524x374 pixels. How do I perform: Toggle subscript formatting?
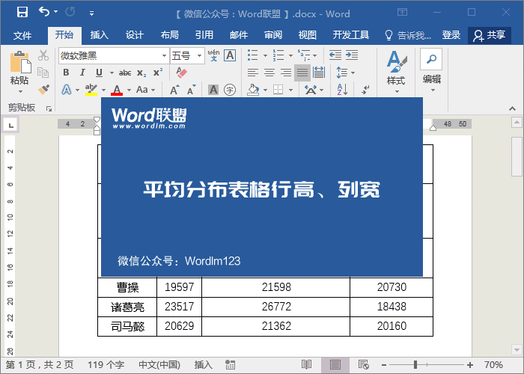pos(141,73)
